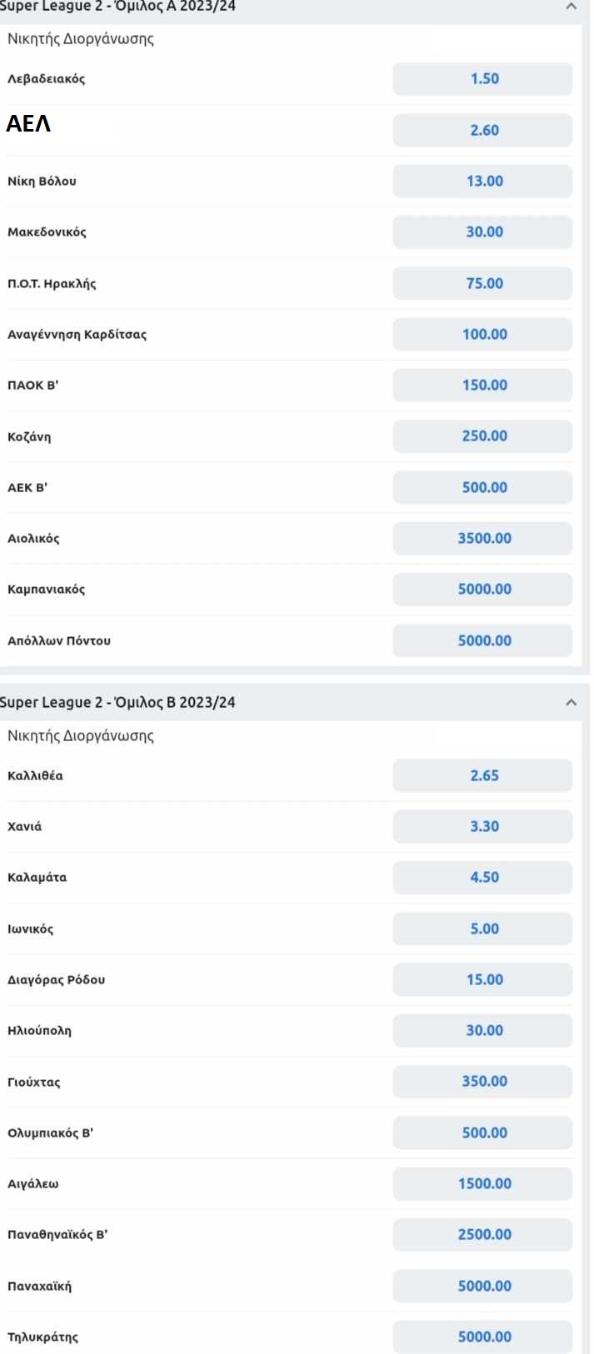Select Λεβαδειακός odds 1.50

[x=483, y=79]
